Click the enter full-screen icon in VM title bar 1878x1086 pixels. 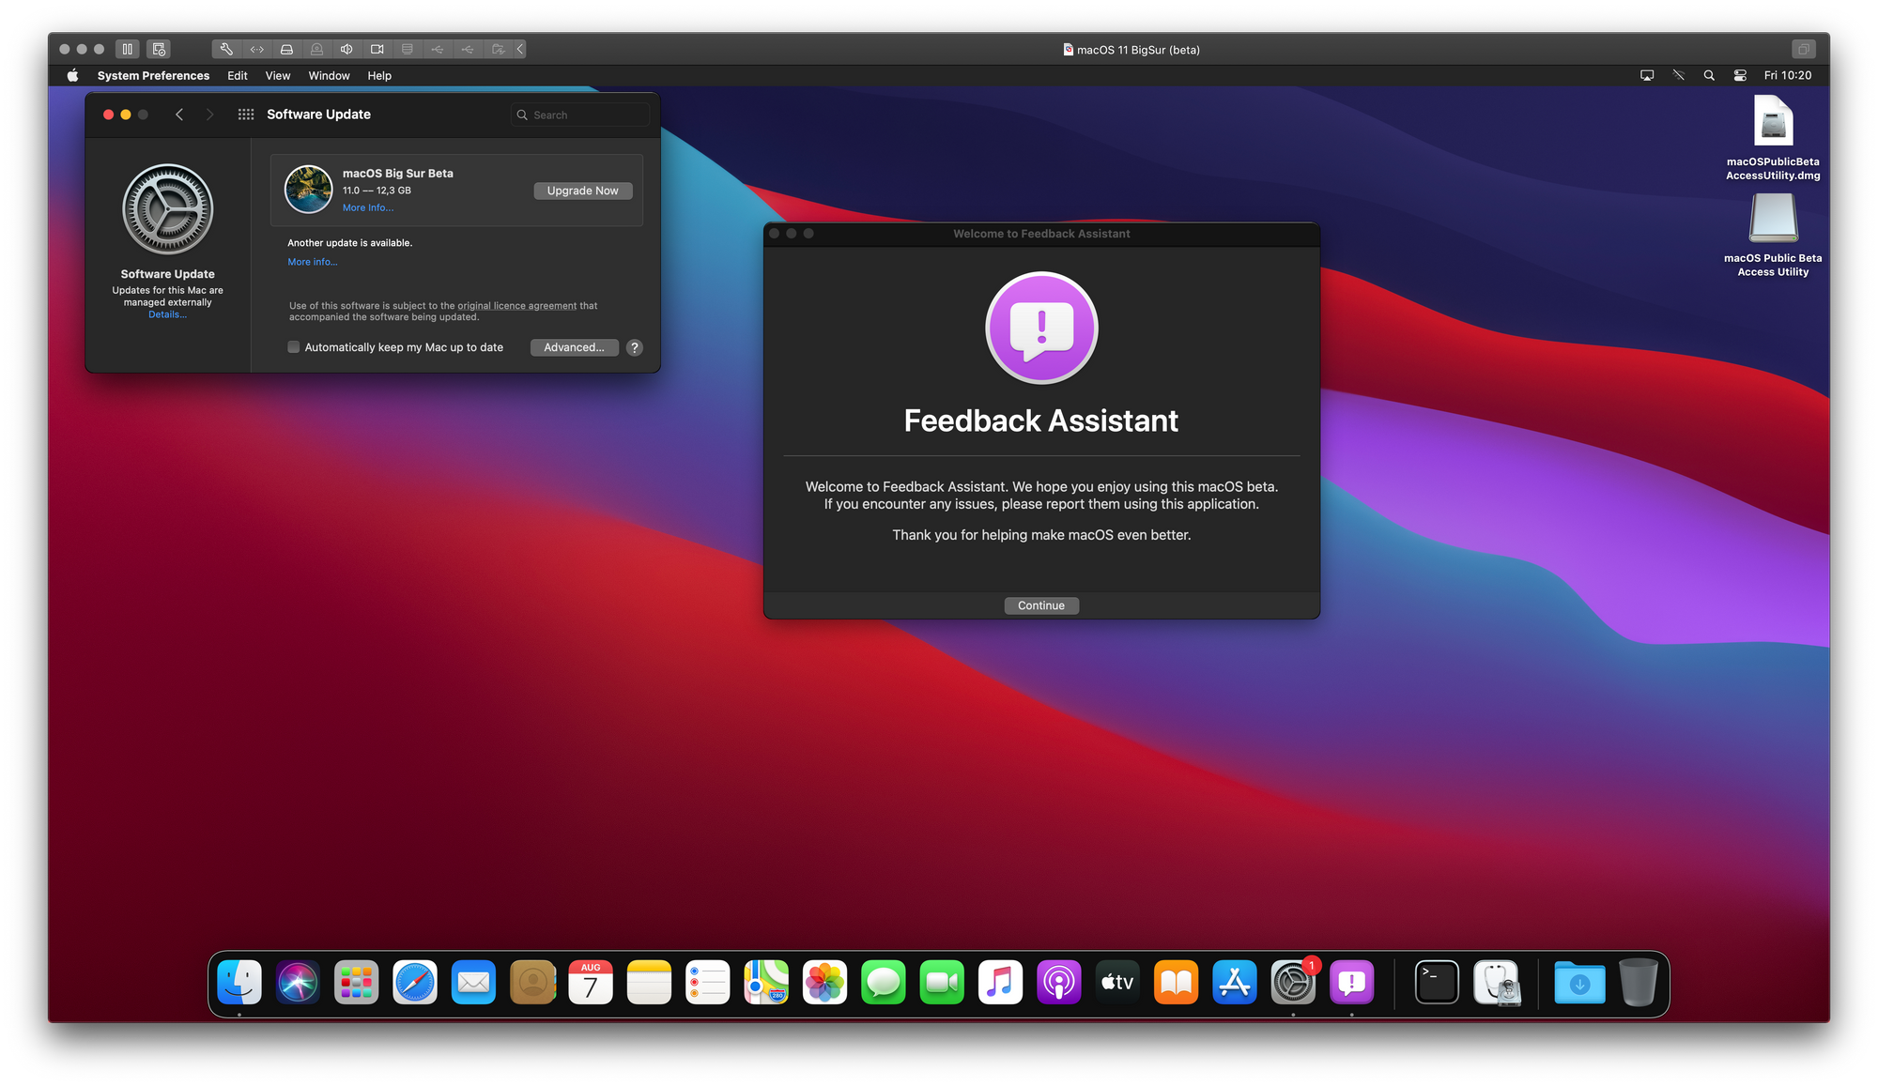(1803, 49)
